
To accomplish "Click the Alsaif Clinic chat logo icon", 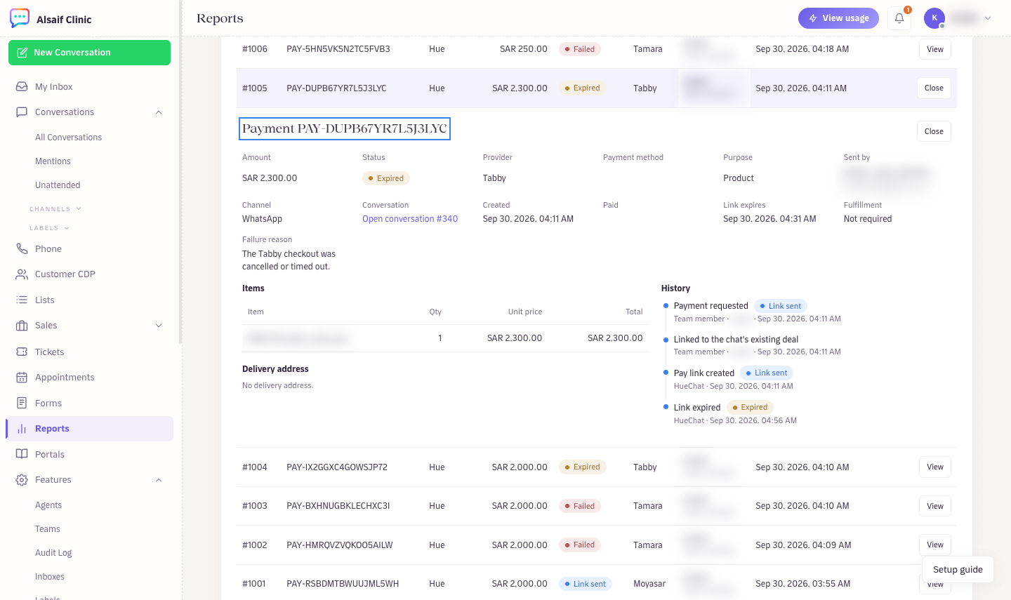I will (x=20, y=18).
